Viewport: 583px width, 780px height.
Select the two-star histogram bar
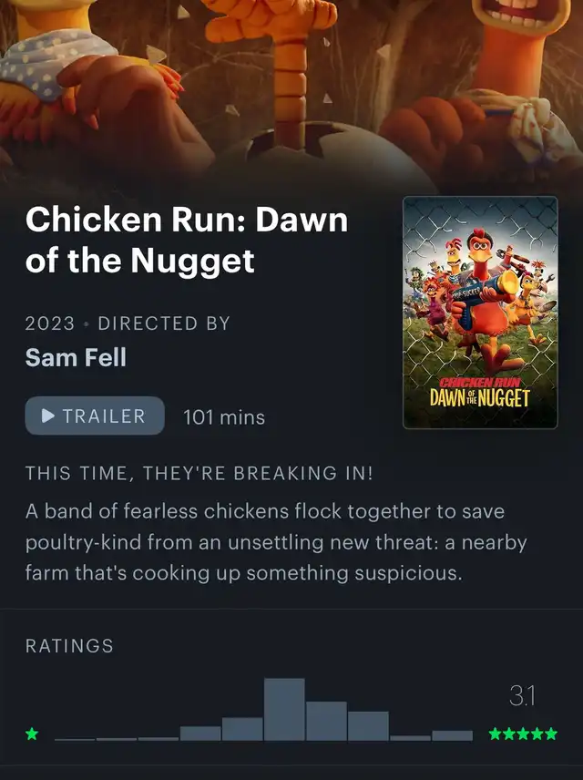click(x=200, y=734)
